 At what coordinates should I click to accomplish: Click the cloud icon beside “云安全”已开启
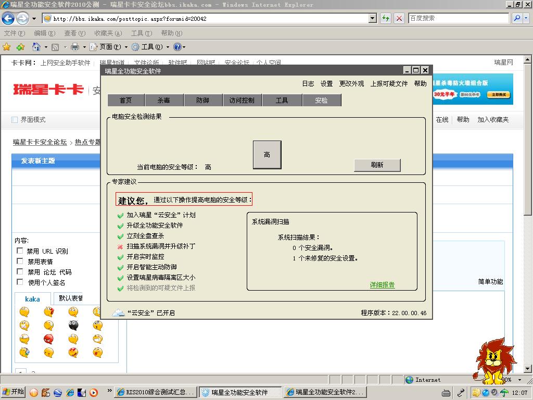coord(119,312)
